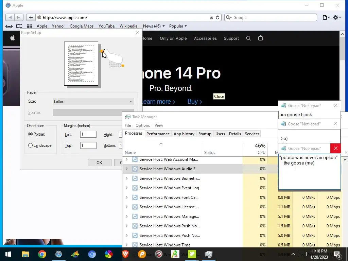Open Task Manager File menu
This screenshot has width=348, height=261.
[x=128, y=125]
